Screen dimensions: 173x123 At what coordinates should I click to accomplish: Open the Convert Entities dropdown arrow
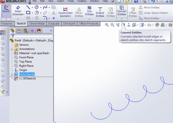click(122, 19)
